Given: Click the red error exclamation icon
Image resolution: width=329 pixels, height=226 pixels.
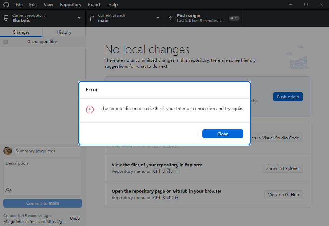Looking at the screenshot, I should pyautogui.click(x=90, y=109).
